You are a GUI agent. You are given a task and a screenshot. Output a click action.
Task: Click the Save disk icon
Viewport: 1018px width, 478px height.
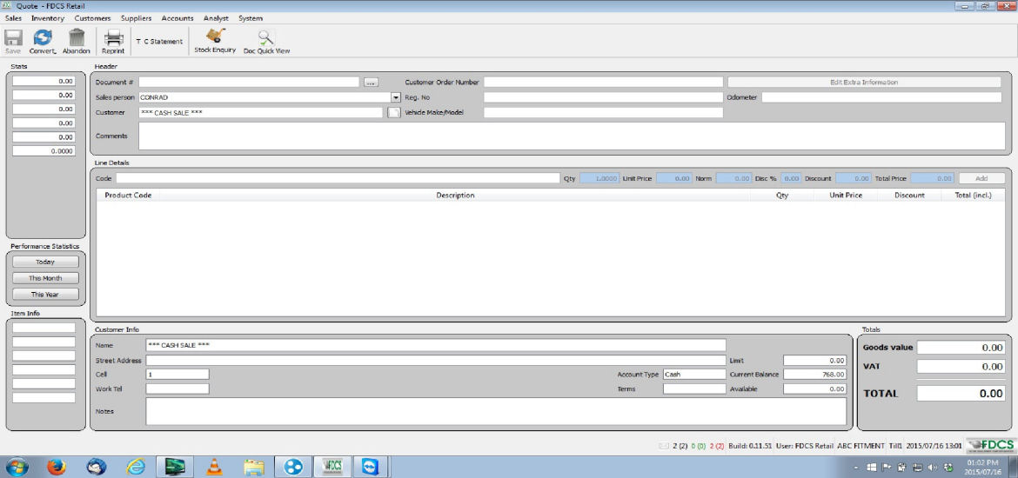pos(13,38)
